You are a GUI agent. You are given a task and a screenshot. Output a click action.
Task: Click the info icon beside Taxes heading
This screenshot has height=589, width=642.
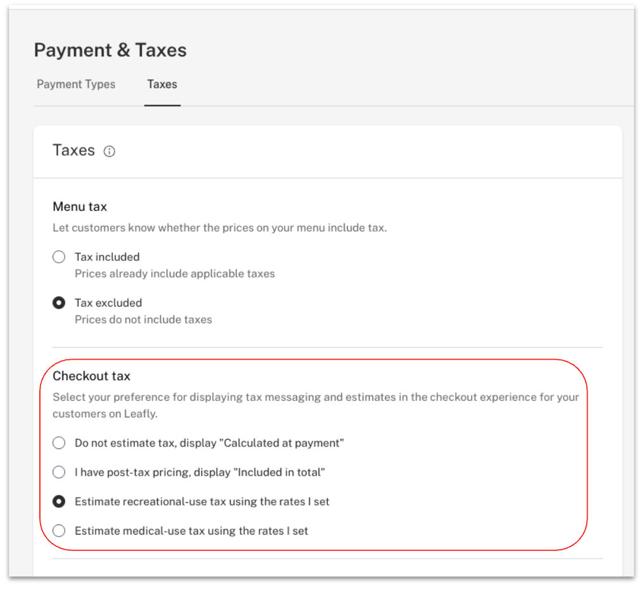[110, 151]
